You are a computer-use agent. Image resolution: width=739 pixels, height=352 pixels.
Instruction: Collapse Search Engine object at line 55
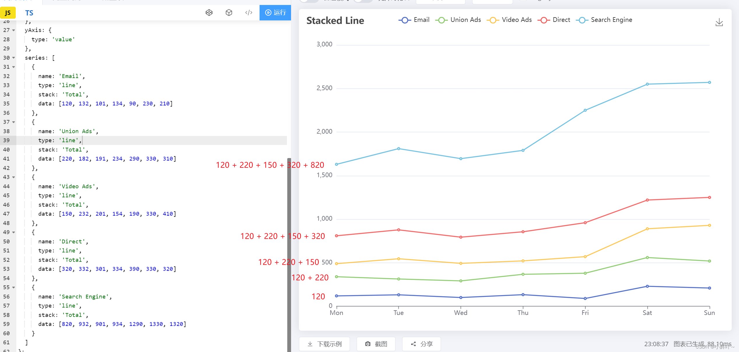pos(14,287)
